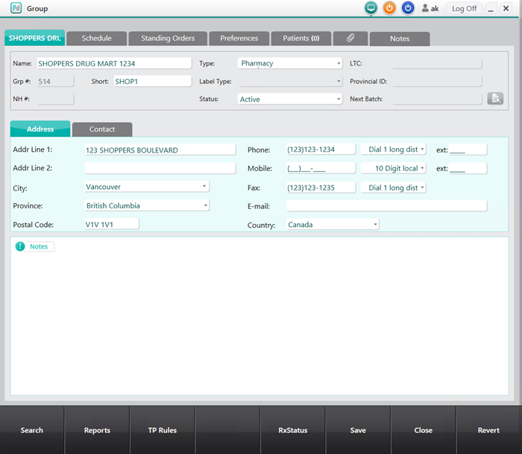Save the group record

click(x=358, y=430)
